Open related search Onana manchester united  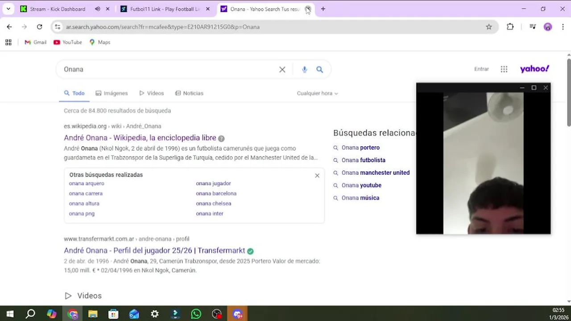point(376,173)
